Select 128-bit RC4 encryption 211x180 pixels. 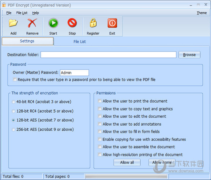pos(13,111)
